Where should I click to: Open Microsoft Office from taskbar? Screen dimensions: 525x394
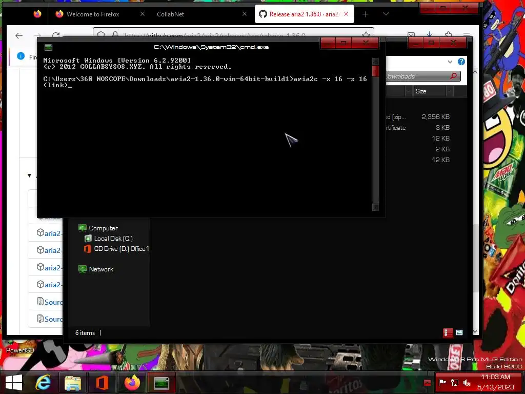[x=102, y=383]
